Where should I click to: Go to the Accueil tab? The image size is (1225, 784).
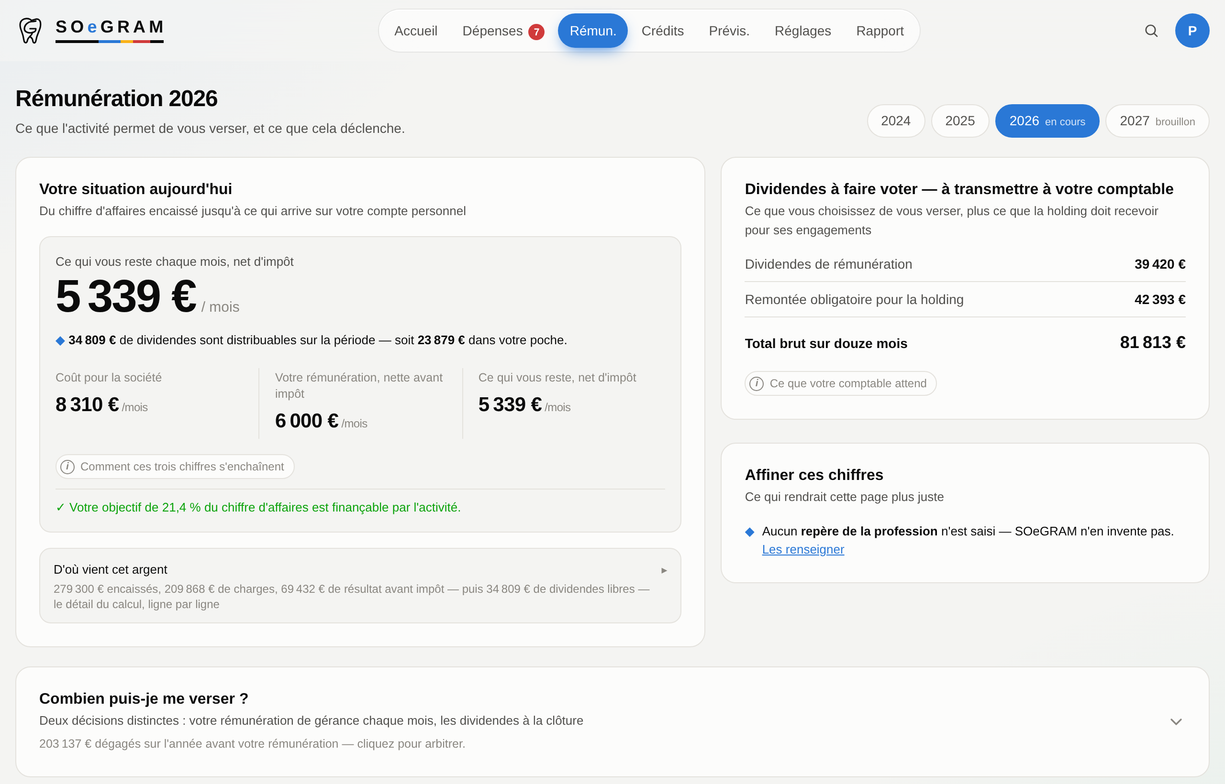click(x=415, y=31)
